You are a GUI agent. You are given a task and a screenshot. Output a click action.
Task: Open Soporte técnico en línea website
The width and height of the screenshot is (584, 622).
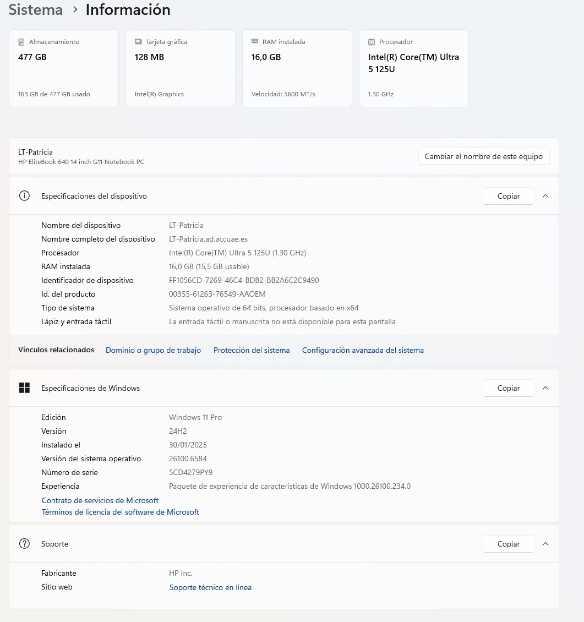click(x=210, y=587)
